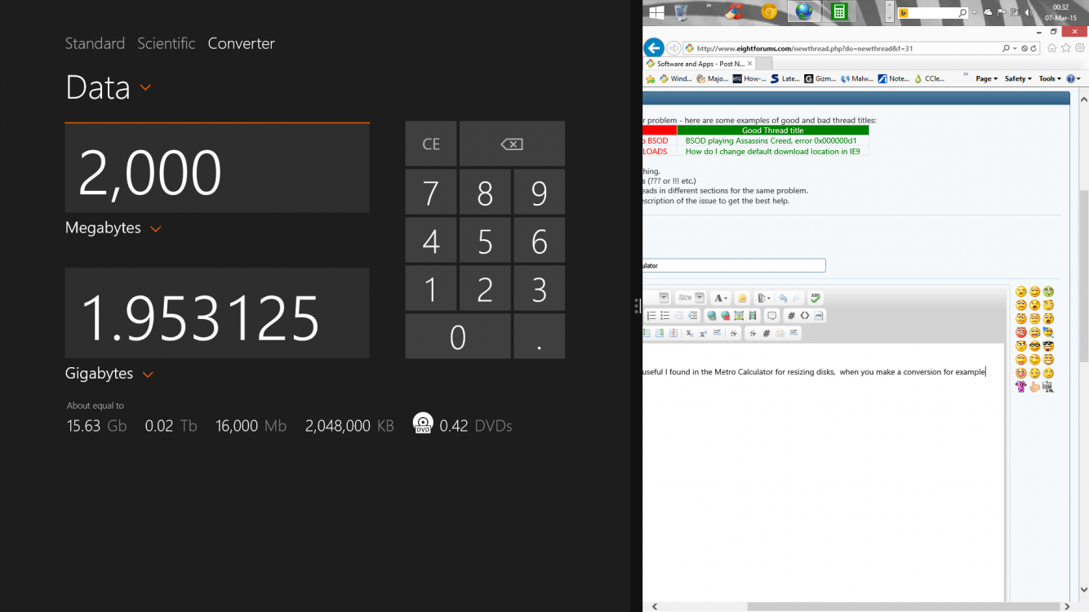Image resolution: width=1089 pixels, height=612 pixels.
Task: Open the smilies icon in the editor toolbar
Action: point(743,298)
